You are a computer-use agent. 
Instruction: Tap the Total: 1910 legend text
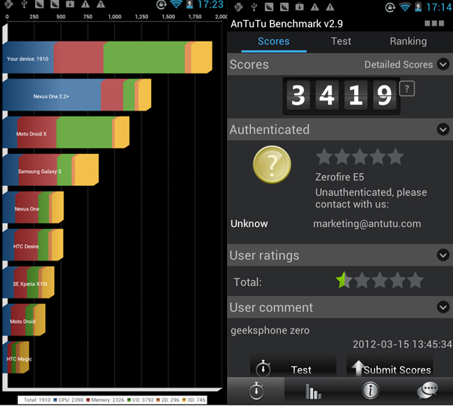(x=37, y=400)
